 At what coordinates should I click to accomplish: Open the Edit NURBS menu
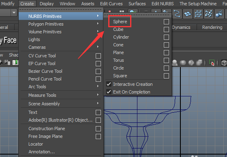[x=163, y=4]
